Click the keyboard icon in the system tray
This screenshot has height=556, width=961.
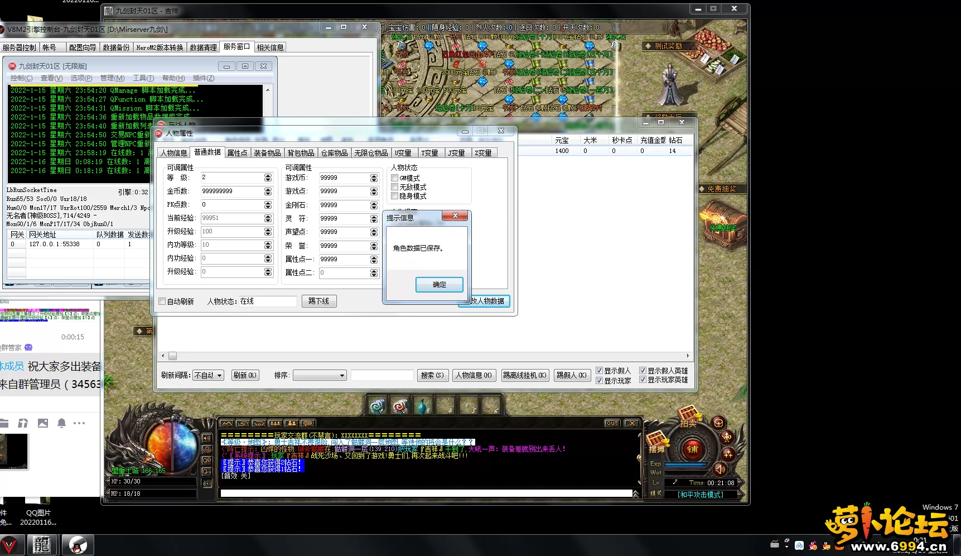[x=775, y=544]
